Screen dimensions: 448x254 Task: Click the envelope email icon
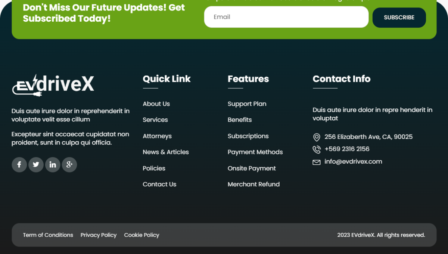pyautogui.click(x=317, y=162)
